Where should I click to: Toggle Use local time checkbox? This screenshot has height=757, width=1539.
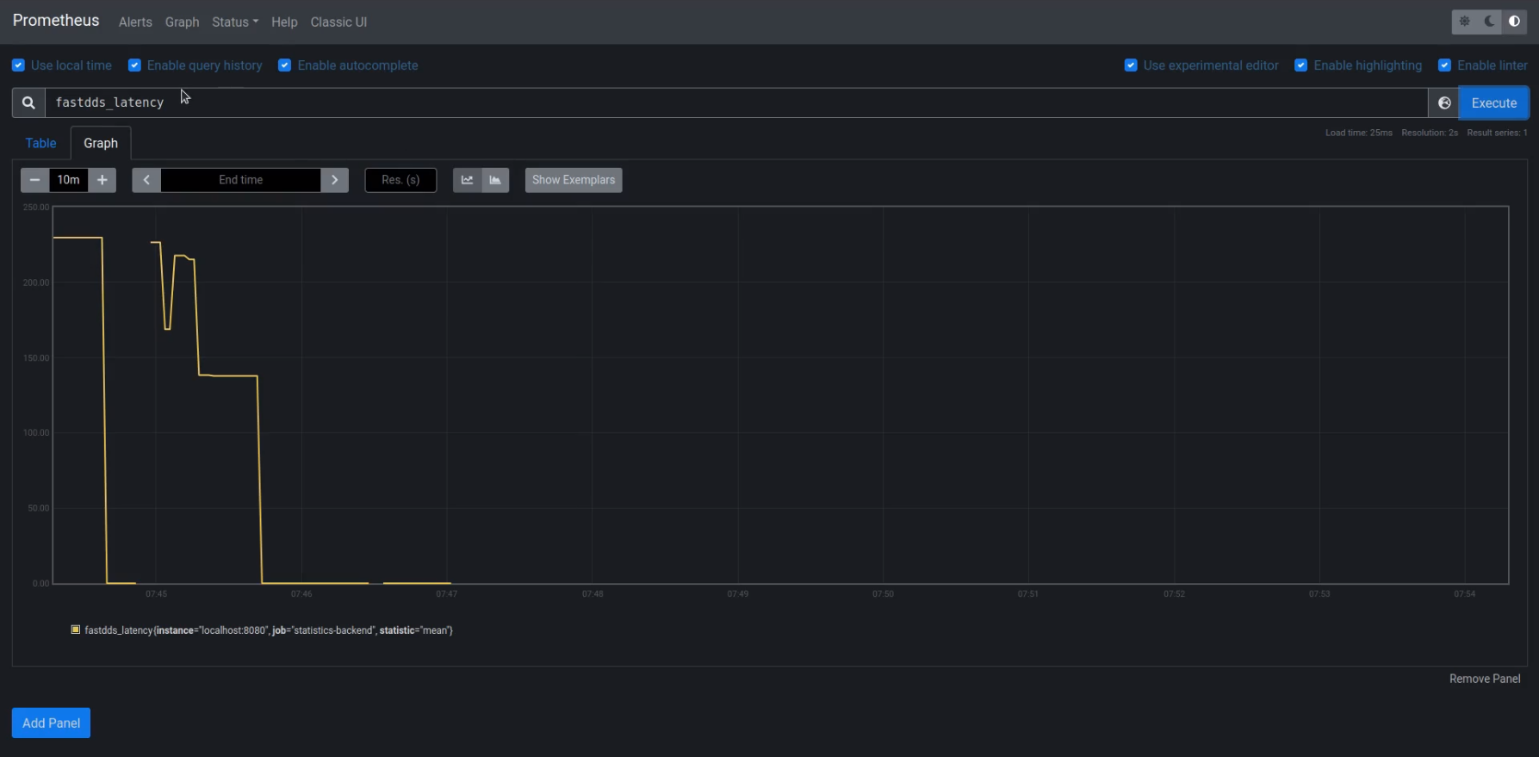click(18, 65)
